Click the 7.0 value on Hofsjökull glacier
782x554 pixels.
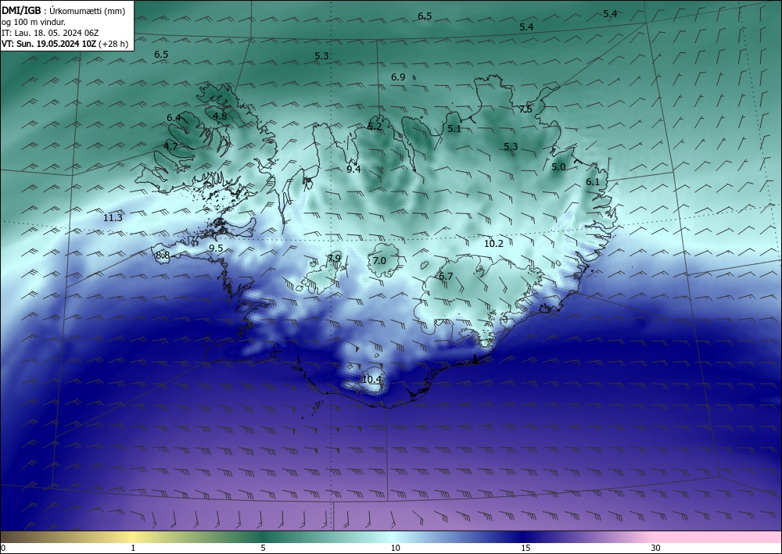pos(379,260)
